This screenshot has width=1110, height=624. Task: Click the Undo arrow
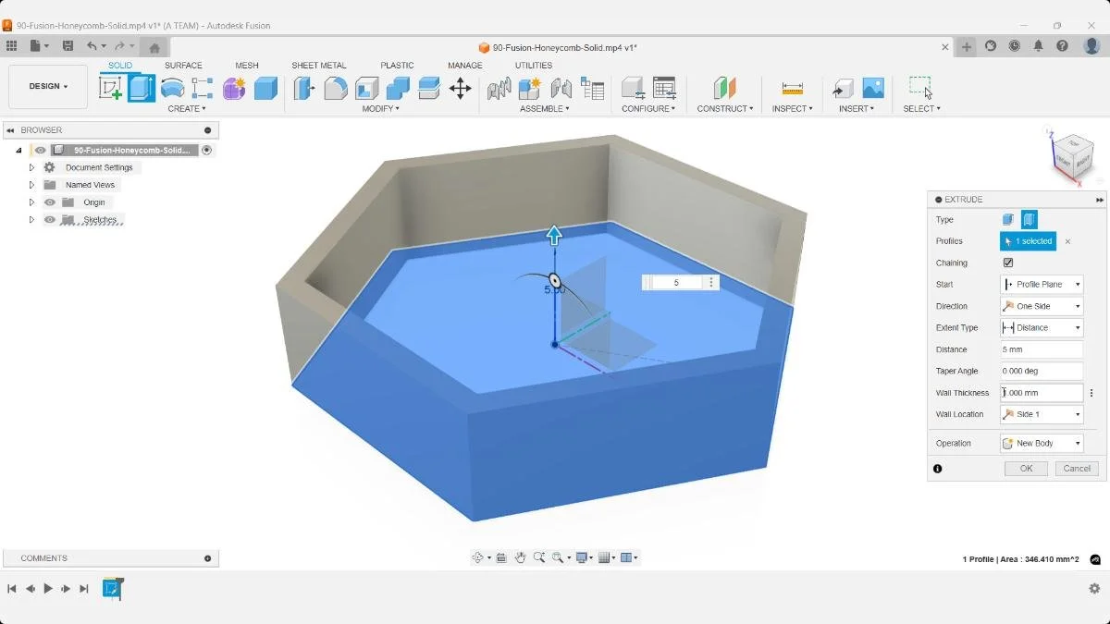tap(92, 45)
